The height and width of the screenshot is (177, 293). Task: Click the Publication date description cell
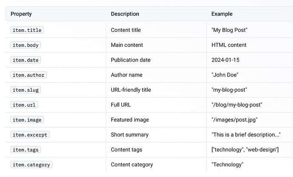tap(130, 60)
